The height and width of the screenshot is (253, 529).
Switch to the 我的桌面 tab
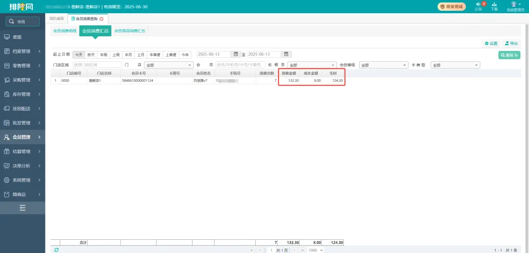pyautogui.click(x=56, y=19)
